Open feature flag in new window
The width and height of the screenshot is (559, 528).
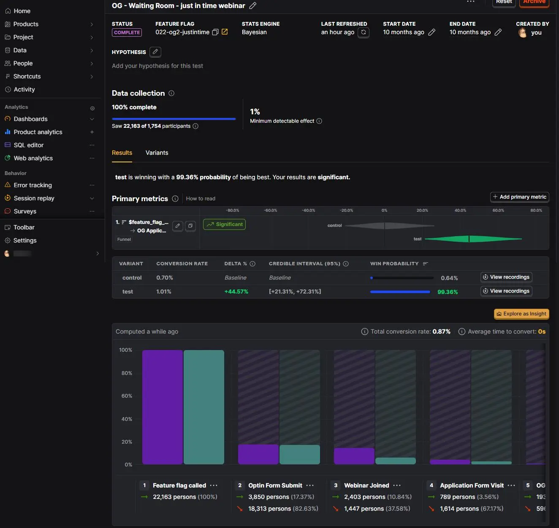[225, 32]
